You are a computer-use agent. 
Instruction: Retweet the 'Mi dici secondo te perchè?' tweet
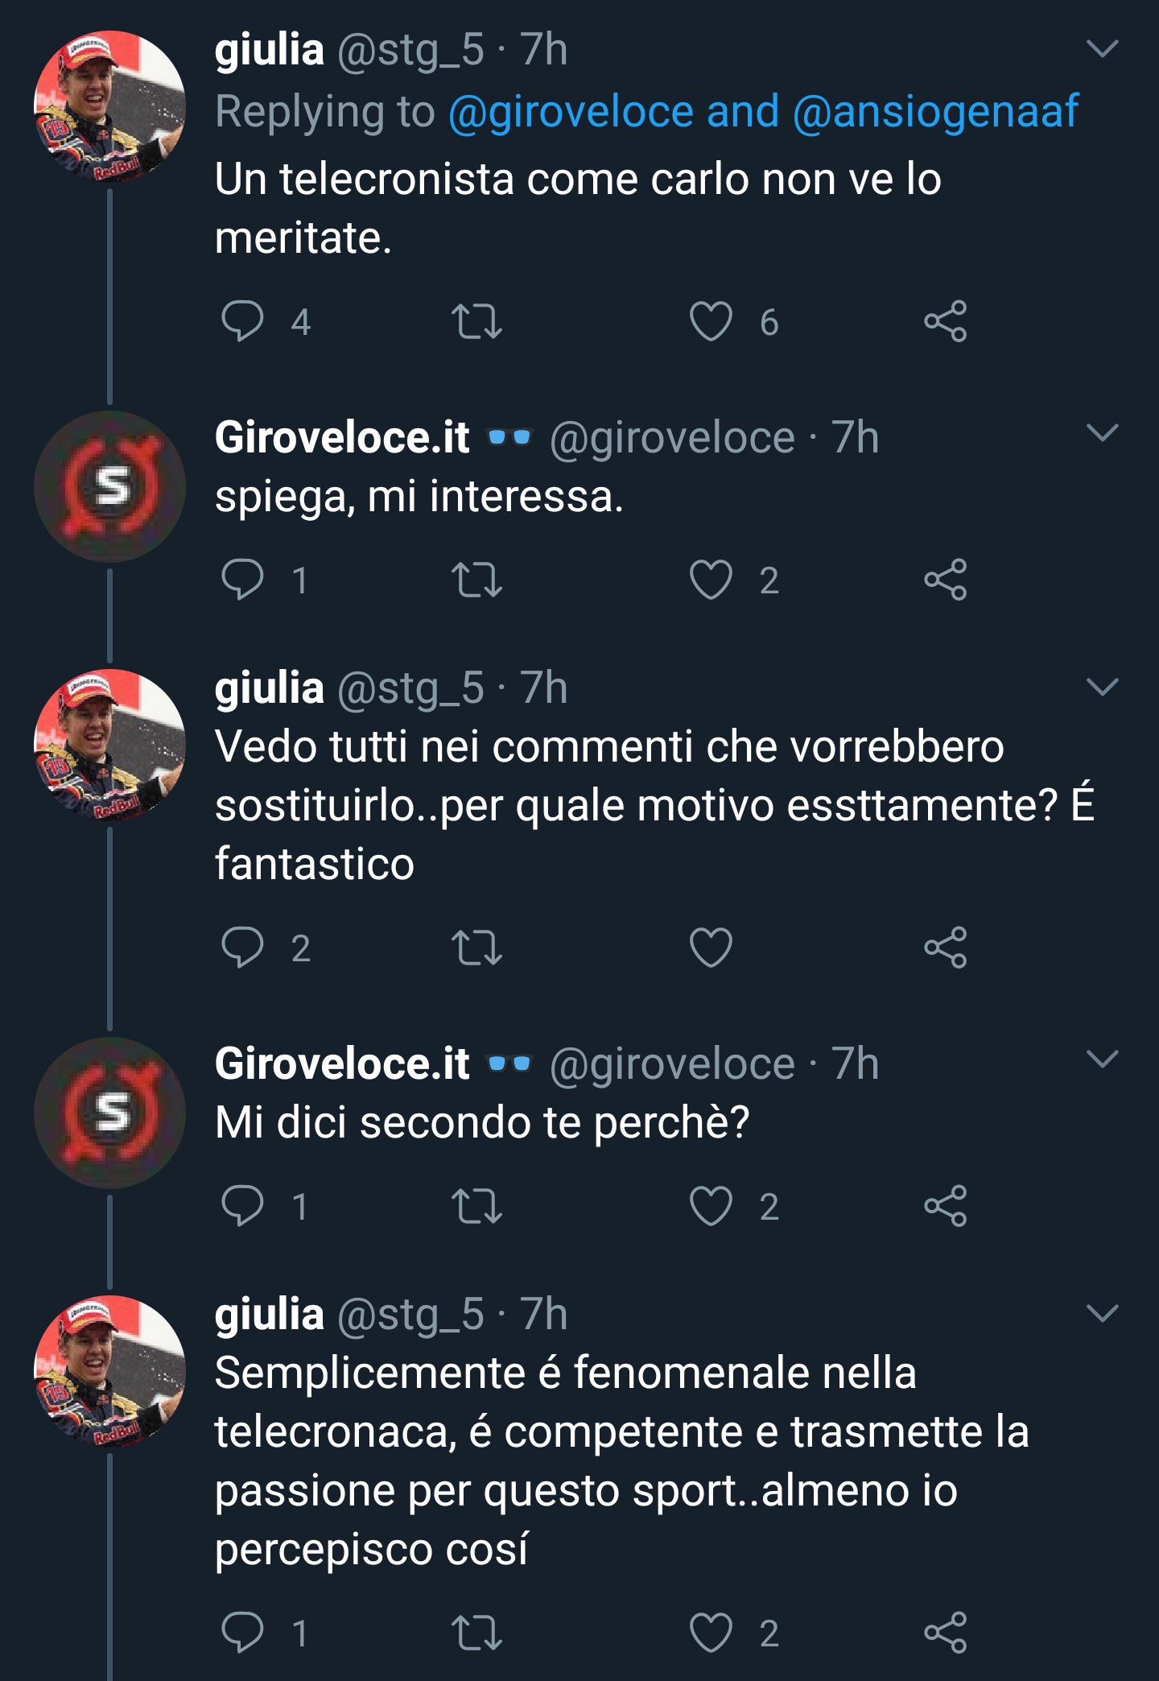476,1205
